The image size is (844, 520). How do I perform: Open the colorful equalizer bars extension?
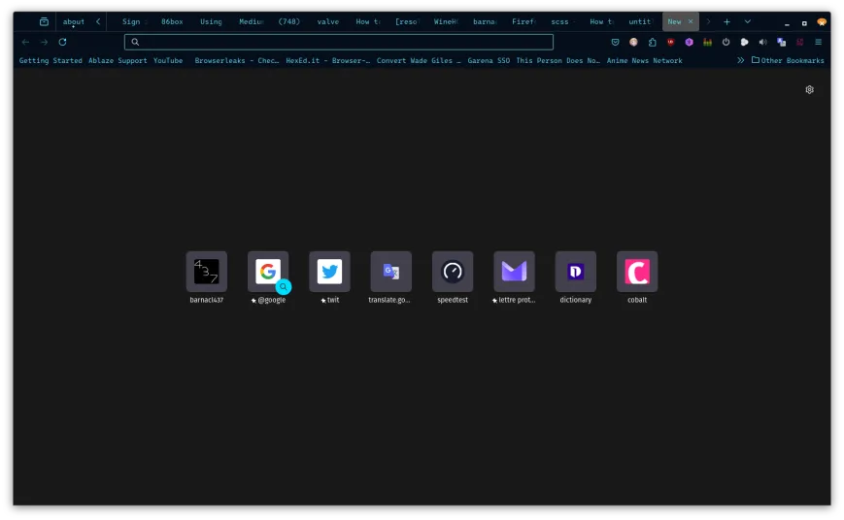tap(707, 42)
